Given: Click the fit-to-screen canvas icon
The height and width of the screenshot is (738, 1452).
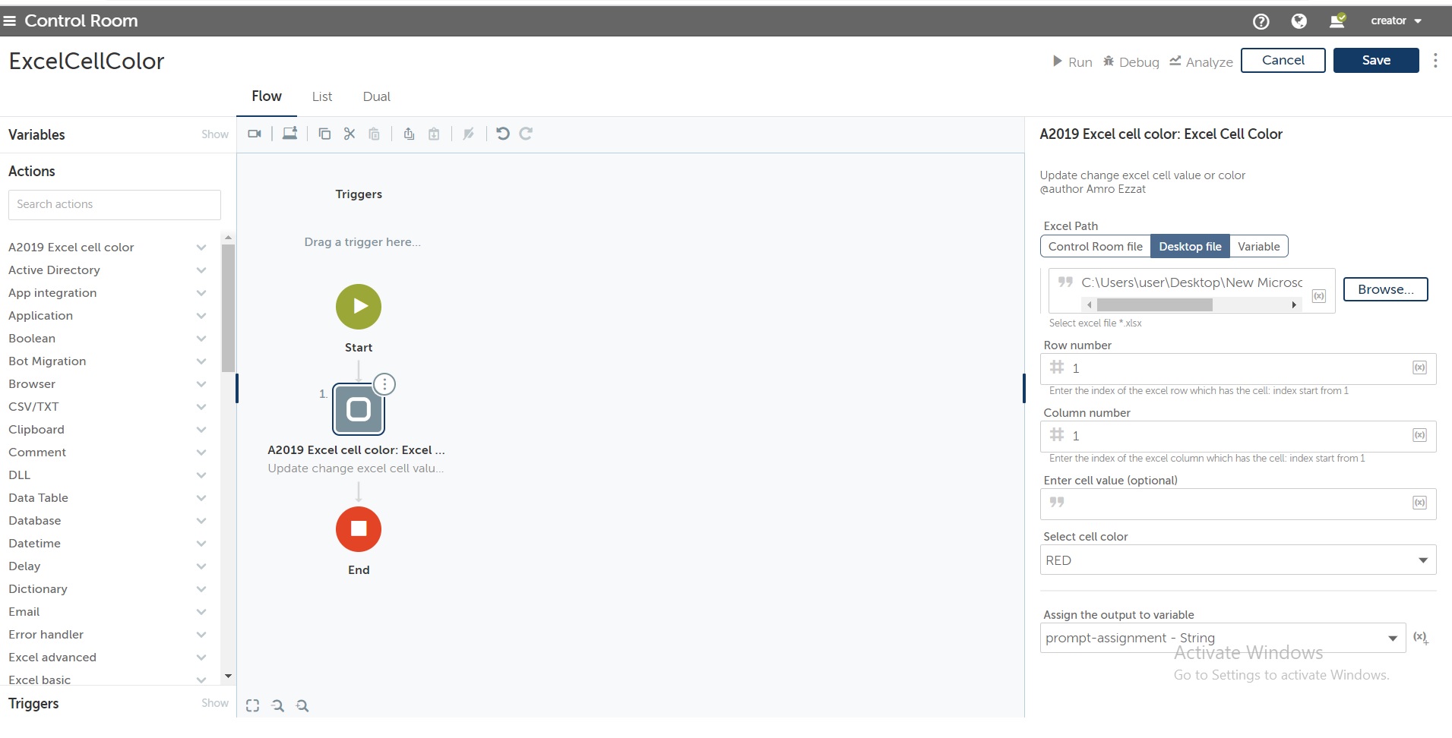Looking at the screenshot, I should 253,705.
